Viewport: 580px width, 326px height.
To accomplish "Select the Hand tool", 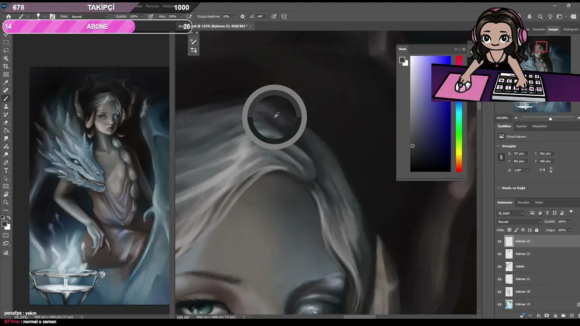I will point(6,194).
